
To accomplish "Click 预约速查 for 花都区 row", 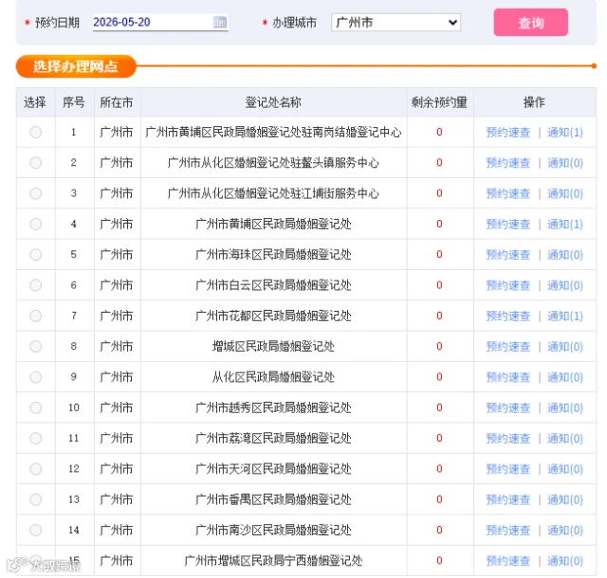I will click(x=508, y=316).
